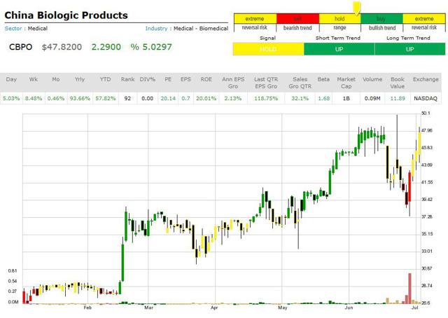The width and height of the screenshot is (448, 318).
Task: Select the CBPO ticker symbol
Action: tap(20, 47)
